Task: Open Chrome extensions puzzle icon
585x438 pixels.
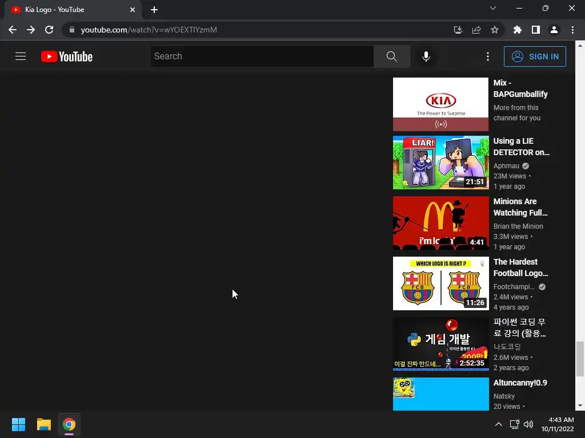Action: tap(517, 30)
